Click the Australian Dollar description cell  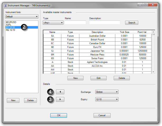point(97,36)
